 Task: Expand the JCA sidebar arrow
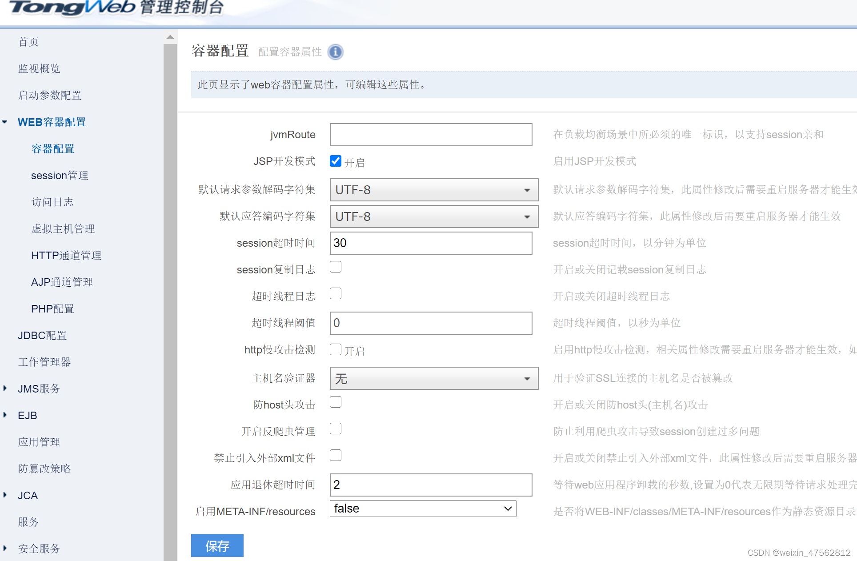pyautogui.click(x=5, y=495)
